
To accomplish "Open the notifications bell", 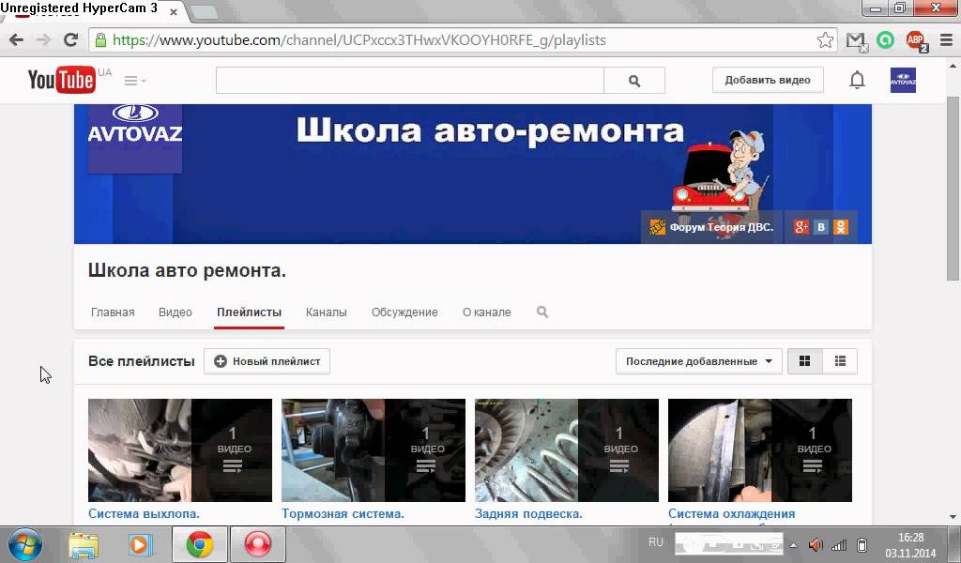I will [857, 80].
